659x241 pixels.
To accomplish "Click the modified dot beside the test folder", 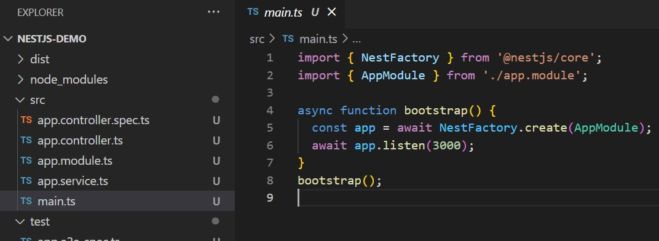I will 216,221.
